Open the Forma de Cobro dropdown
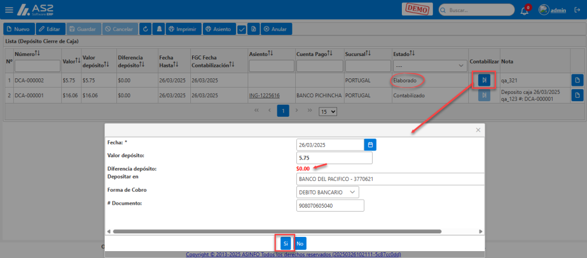Image resolution: width=587 pixels, height=258 pixels. tap(327, 192)
